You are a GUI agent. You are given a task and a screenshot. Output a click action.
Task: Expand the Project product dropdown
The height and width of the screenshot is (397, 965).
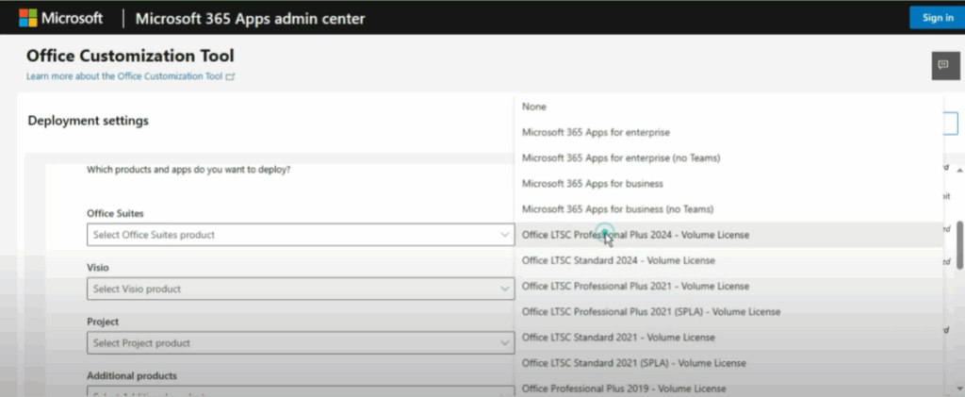(x=301, y=343)
